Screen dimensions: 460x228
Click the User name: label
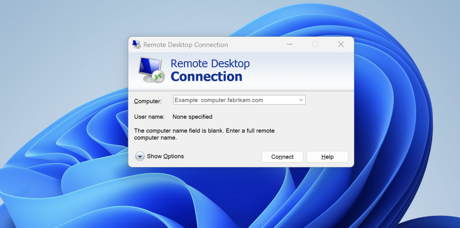tap(149, 117)
